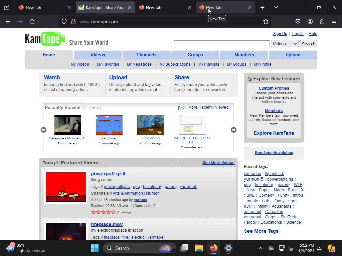Open My Favorites link

click(x=108, y=64)
